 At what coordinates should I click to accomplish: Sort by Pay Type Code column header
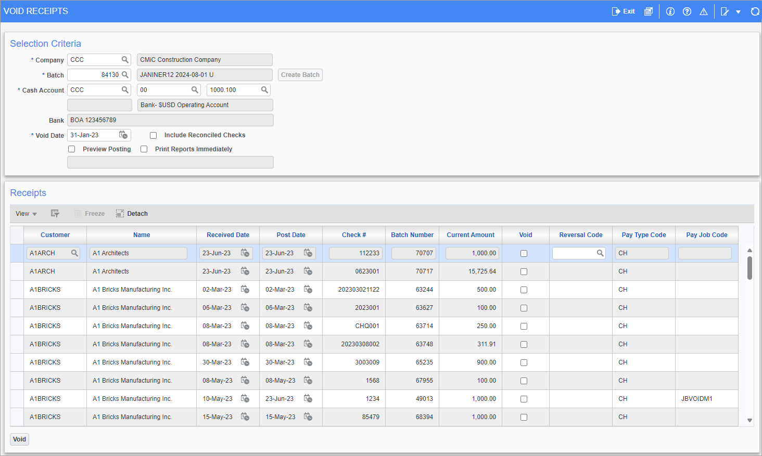644,235
